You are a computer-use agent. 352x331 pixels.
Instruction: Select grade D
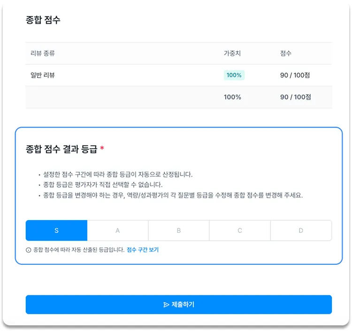301,231
